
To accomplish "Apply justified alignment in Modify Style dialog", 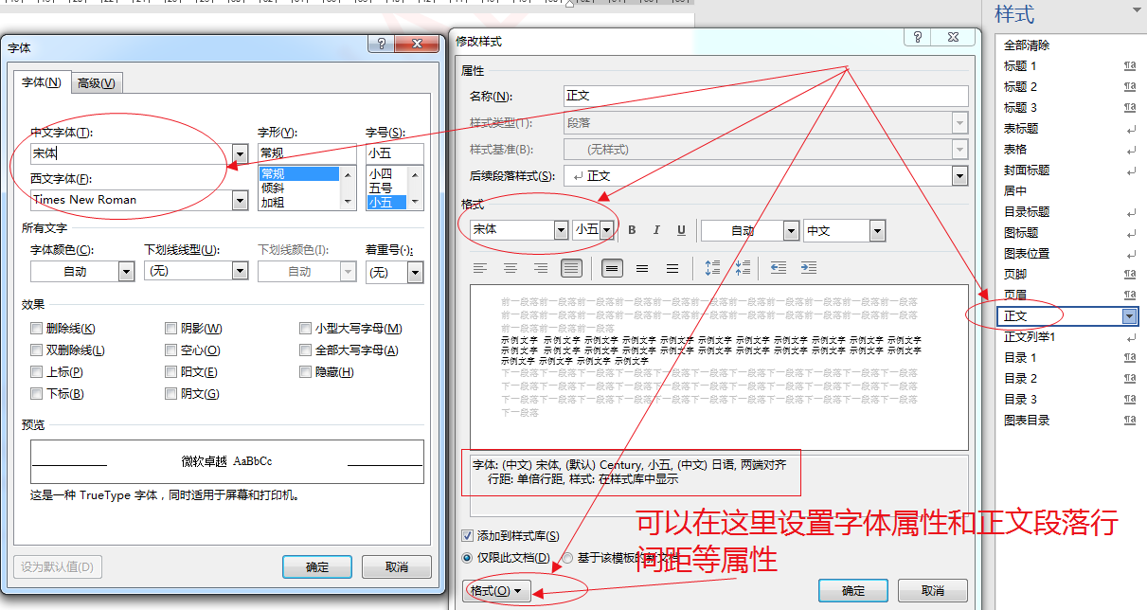I will pos(571,268).
